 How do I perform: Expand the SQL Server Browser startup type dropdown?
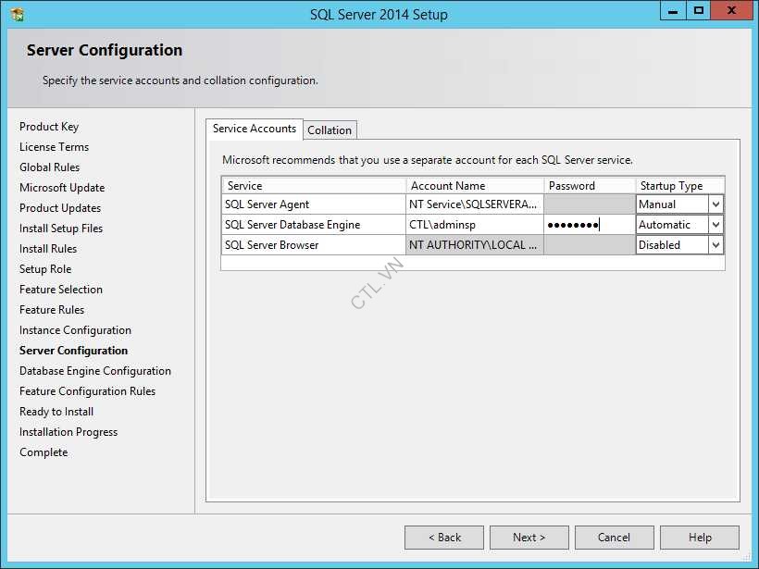pyautogui.click(x=717, y=244)
